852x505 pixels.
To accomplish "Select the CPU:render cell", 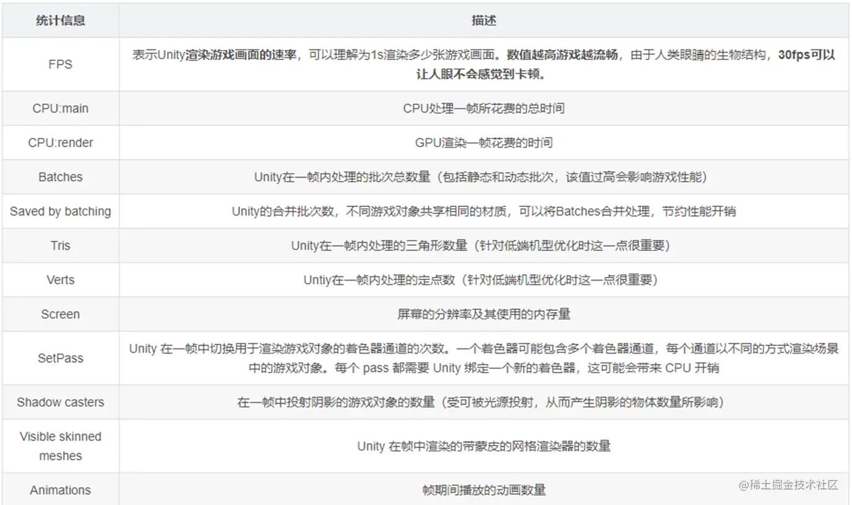I will pyautogui.click(x=61, y=143).
